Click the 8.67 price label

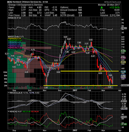pos(69,39)
